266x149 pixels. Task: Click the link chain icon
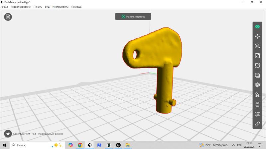[257, 124]
